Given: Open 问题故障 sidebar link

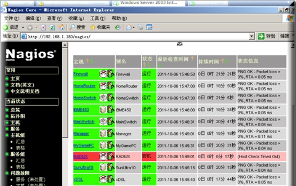Looking at the screenshot, I should [x=20, y=173].
